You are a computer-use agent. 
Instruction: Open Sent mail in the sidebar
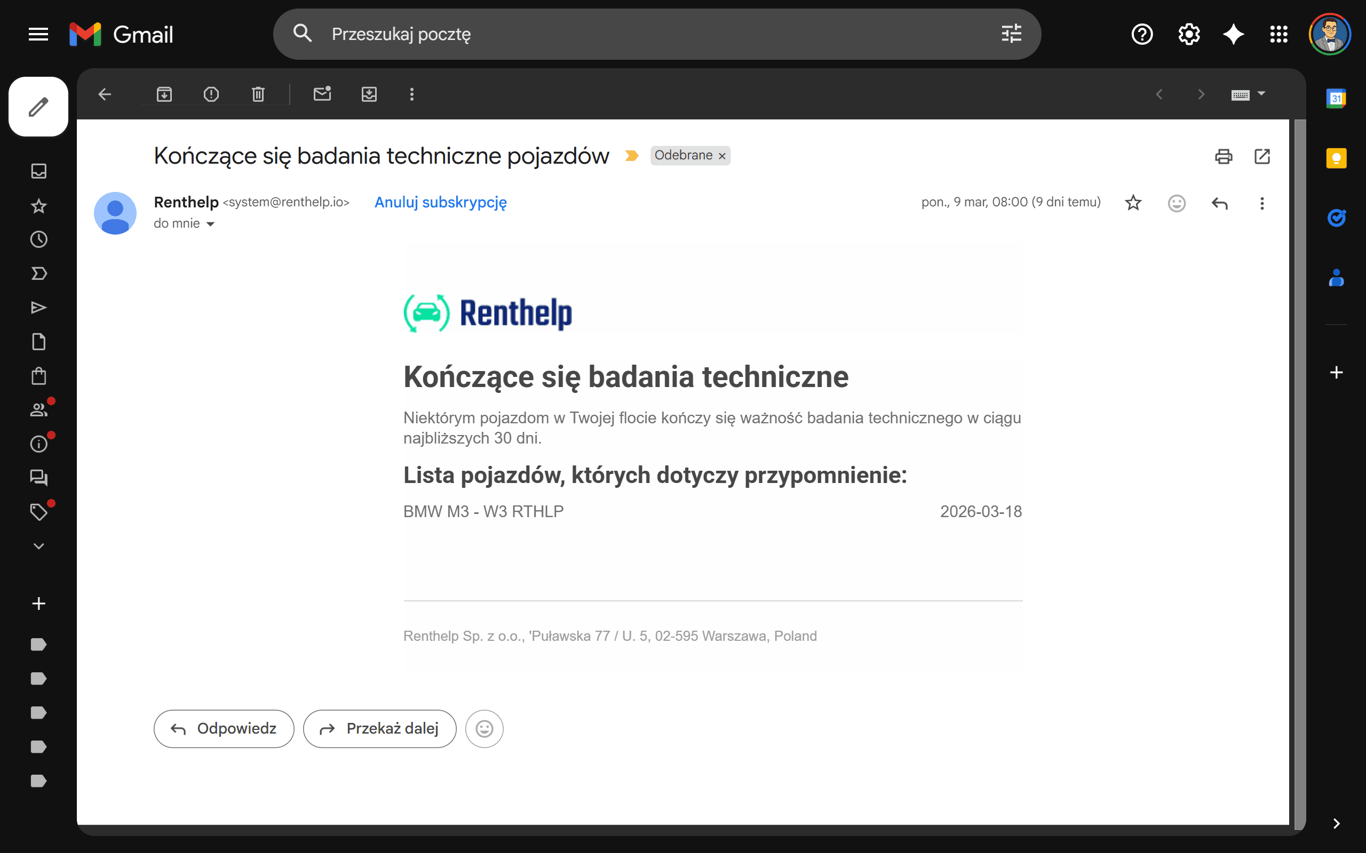(38, 308)
